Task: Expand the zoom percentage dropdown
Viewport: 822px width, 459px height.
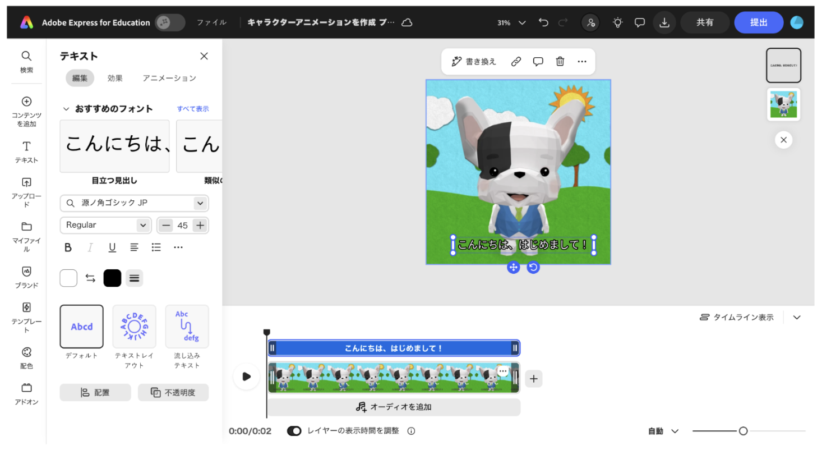Action: tap(521, 22)
